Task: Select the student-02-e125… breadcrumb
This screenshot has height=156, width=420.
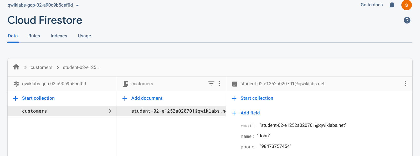Action: [x=81, y=67]
